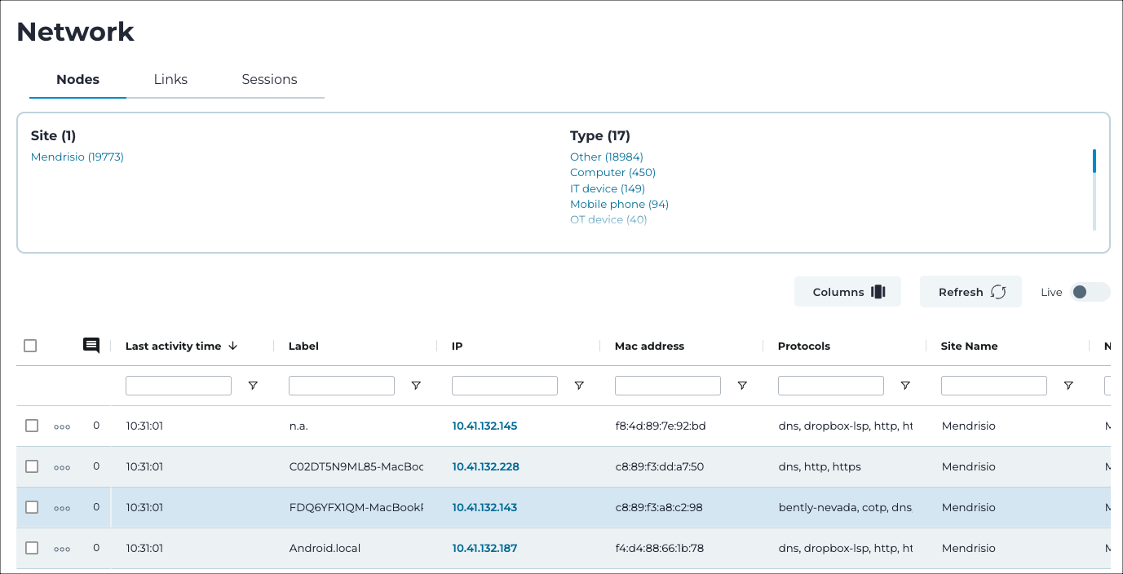Click the FDQ6YFX1QM-MacBook label cell

coord(356,507)
